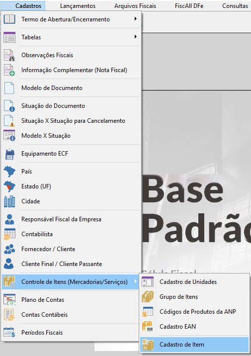Open the Consultas menu
The width and height of the screenshot is (251, 356).
(x=235, y=6)
